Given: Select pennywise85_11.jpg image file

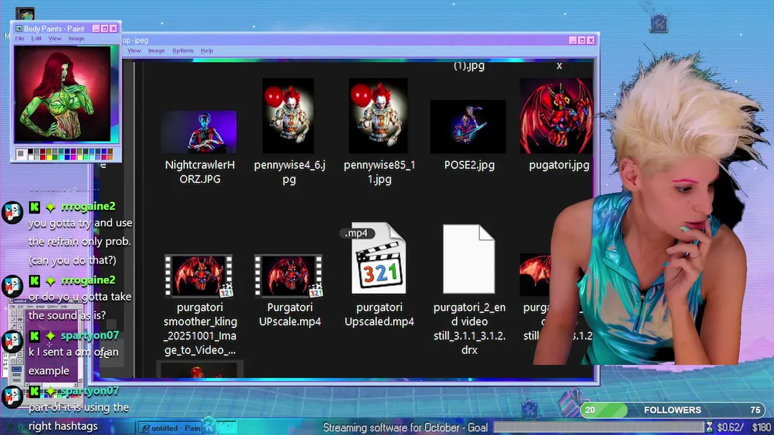Looking at the screenshot, I should click(x=378, y=115).
